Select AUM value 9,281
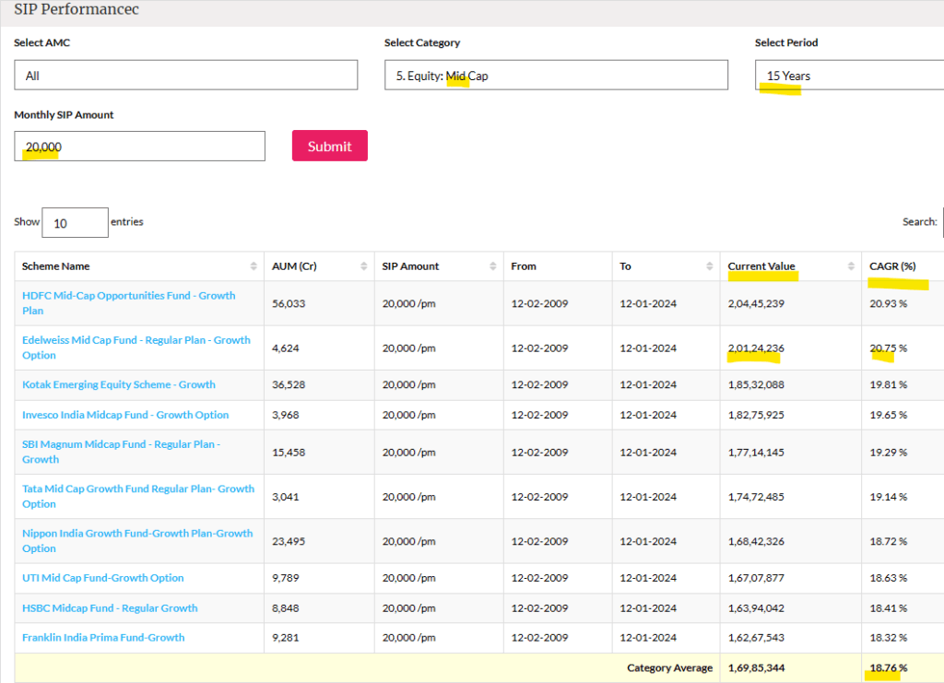This screenshot has height=683, width=944. coord(286,638)
